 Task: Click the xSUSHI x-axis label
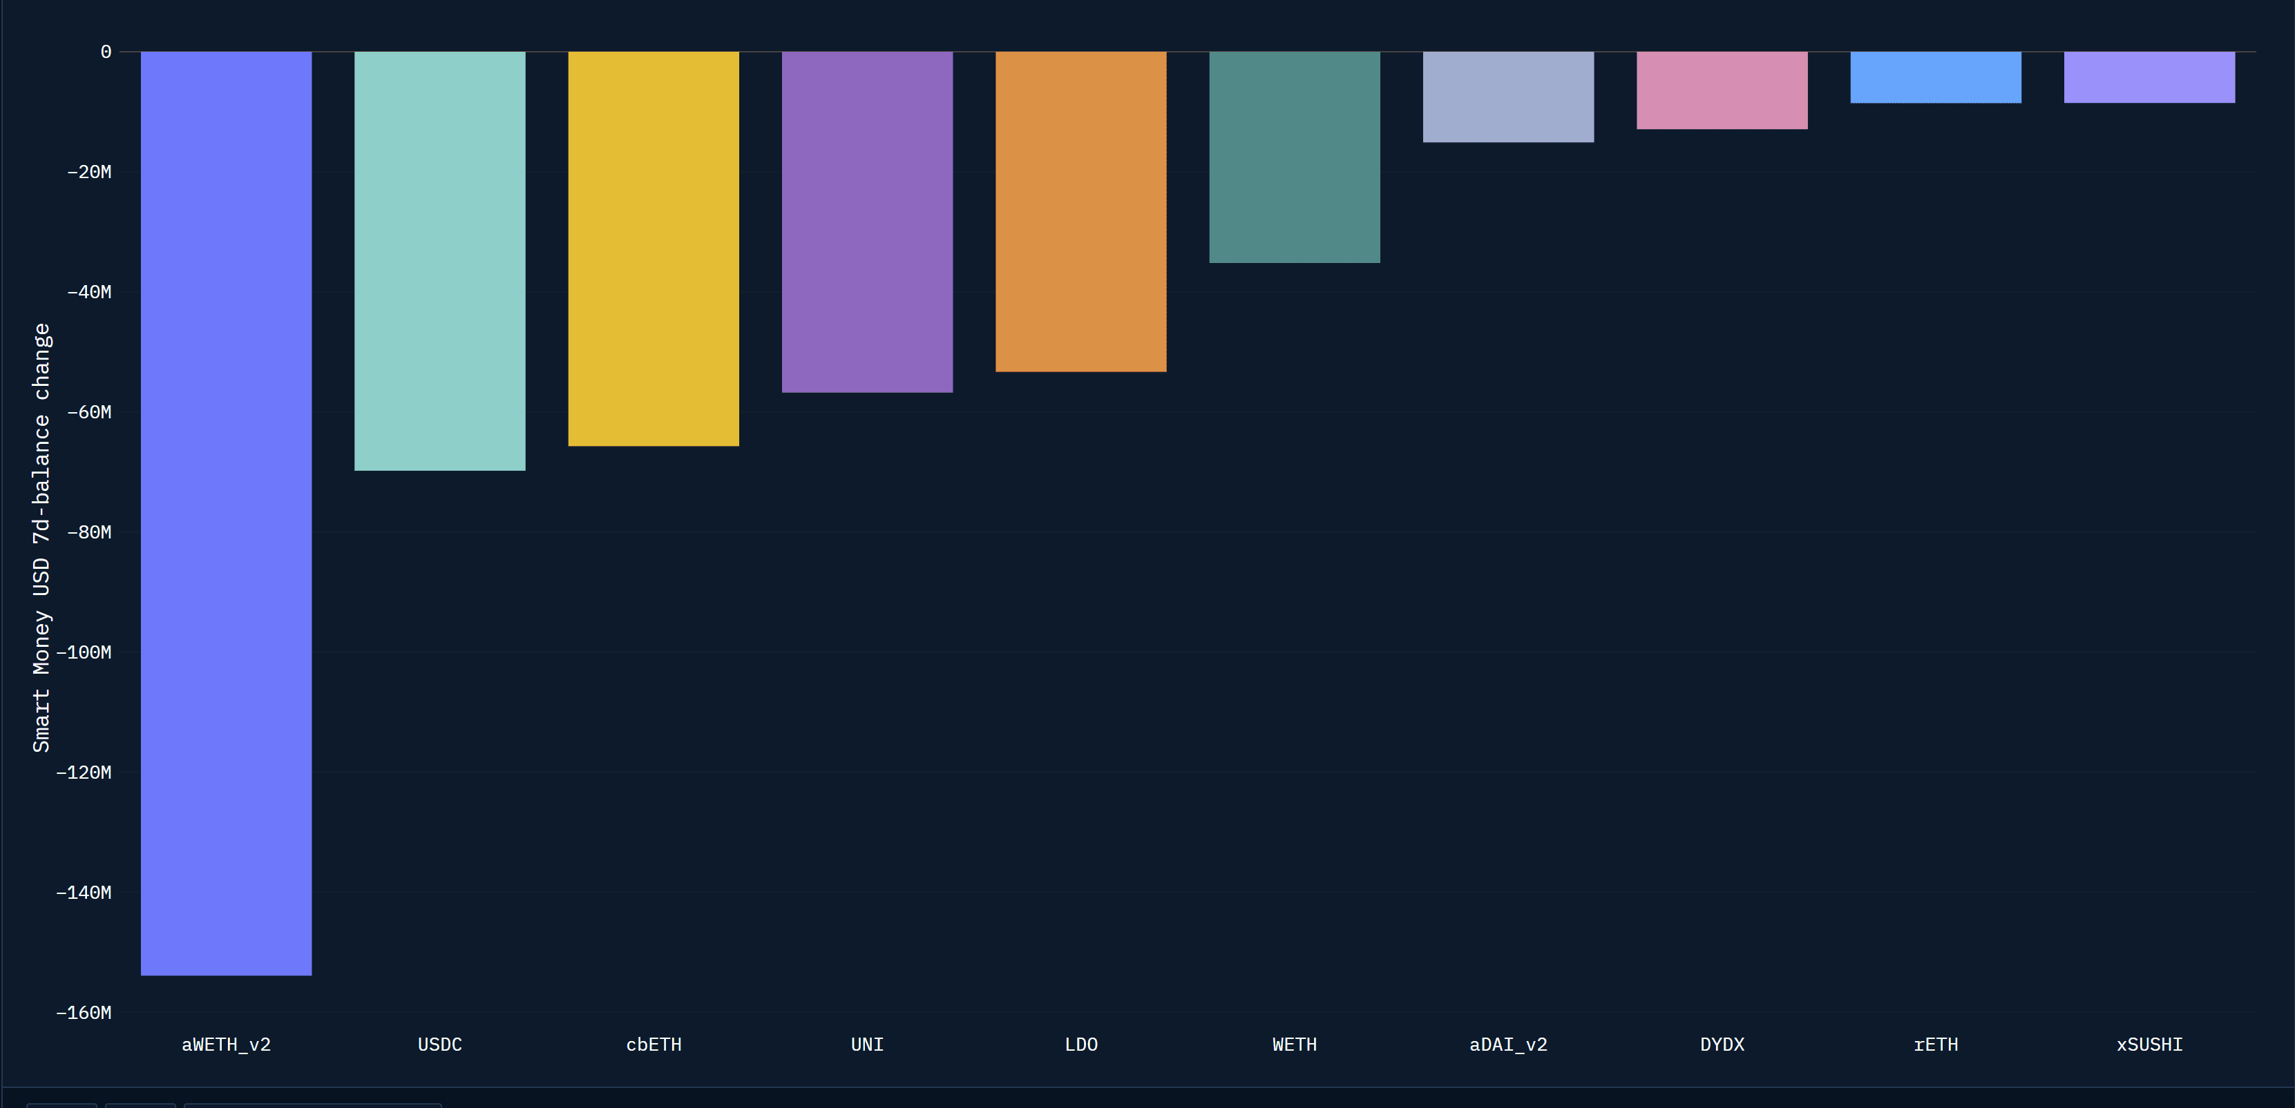[x=2149, y=1044]
